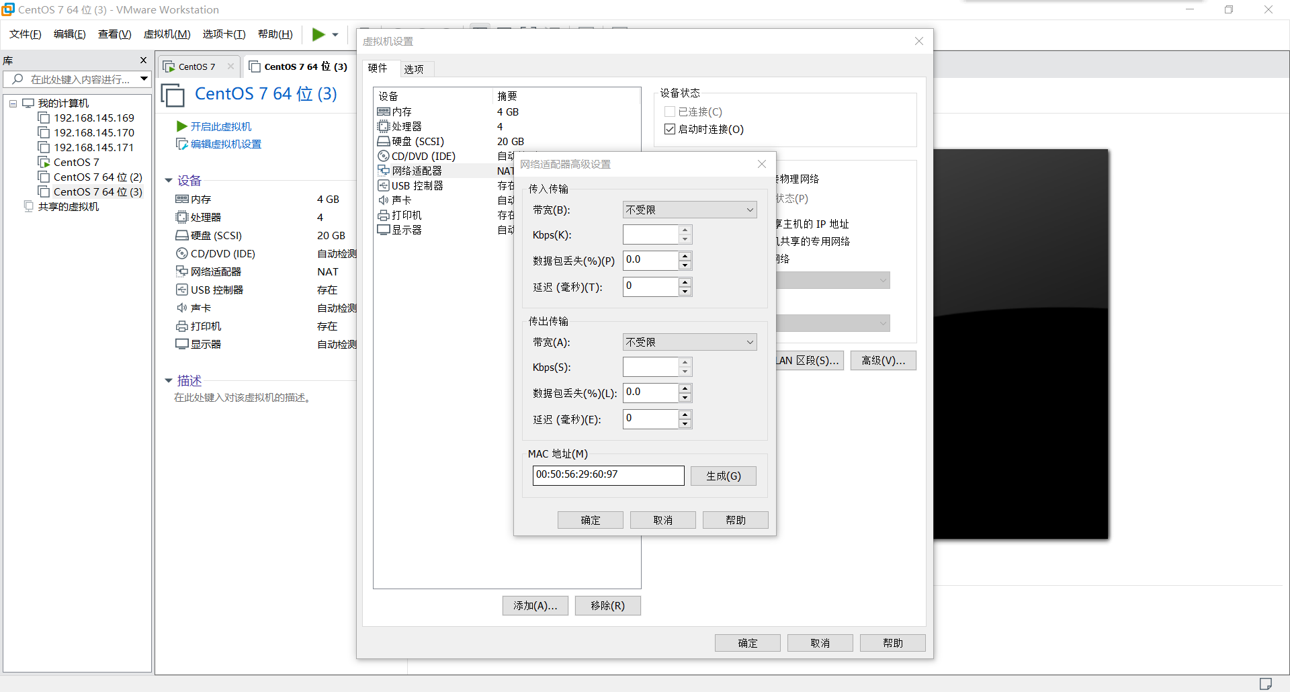1290x692 pixels.
Task: Click the 声卡 sound icon in VM summary
Action: pos(181,308)
